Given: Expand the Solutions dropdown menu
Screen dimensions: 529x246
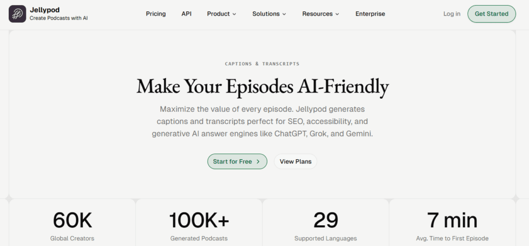Looking at the screenshot, I should [x=269, y=14].
